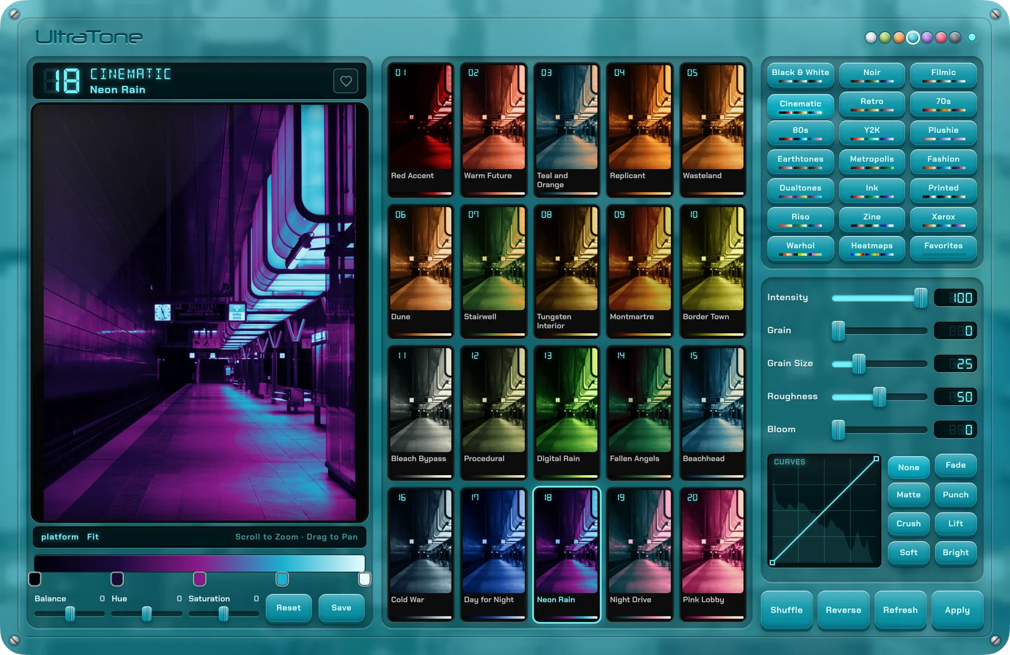Click the Reverse button

click(x=843, y=610)
